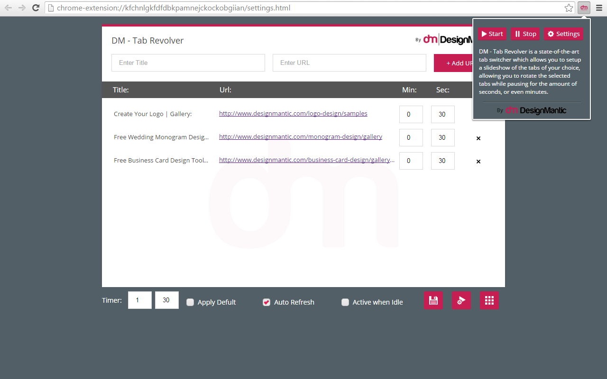
Task: Click the 'Sec:' column header
Action: click(x=443, y=90)
